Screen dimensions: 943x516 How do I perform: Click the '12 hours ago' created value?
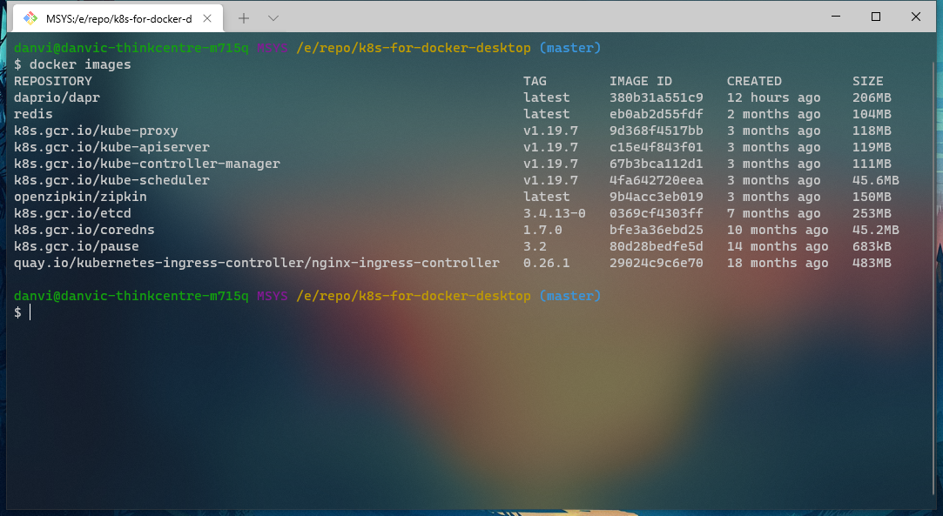pos(773,97)
